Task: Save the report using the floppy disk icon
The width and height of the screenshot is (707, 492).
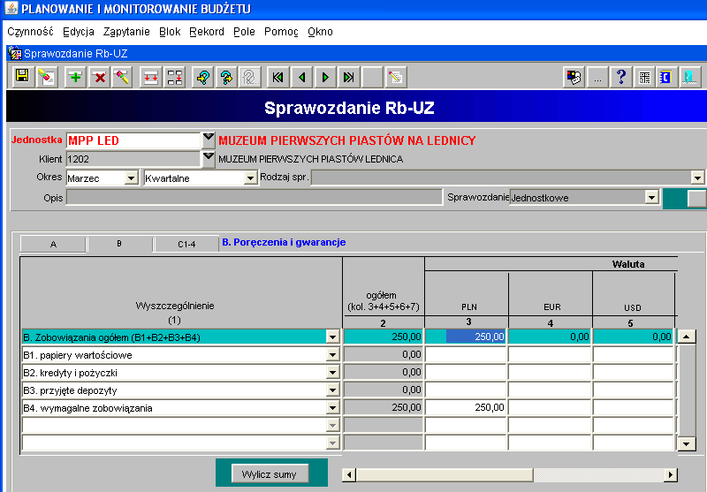Action: click(x=22, y=77)
